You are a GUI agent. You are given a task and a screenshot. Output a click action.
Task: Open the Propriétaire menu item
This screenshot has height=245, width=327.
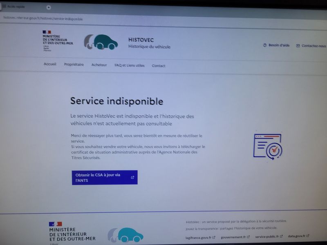(x=74, y=65)
